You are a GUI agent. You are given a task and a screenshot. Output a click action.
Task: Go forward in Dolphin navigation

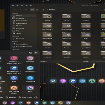pyautogui.click(x=20, y=9)
